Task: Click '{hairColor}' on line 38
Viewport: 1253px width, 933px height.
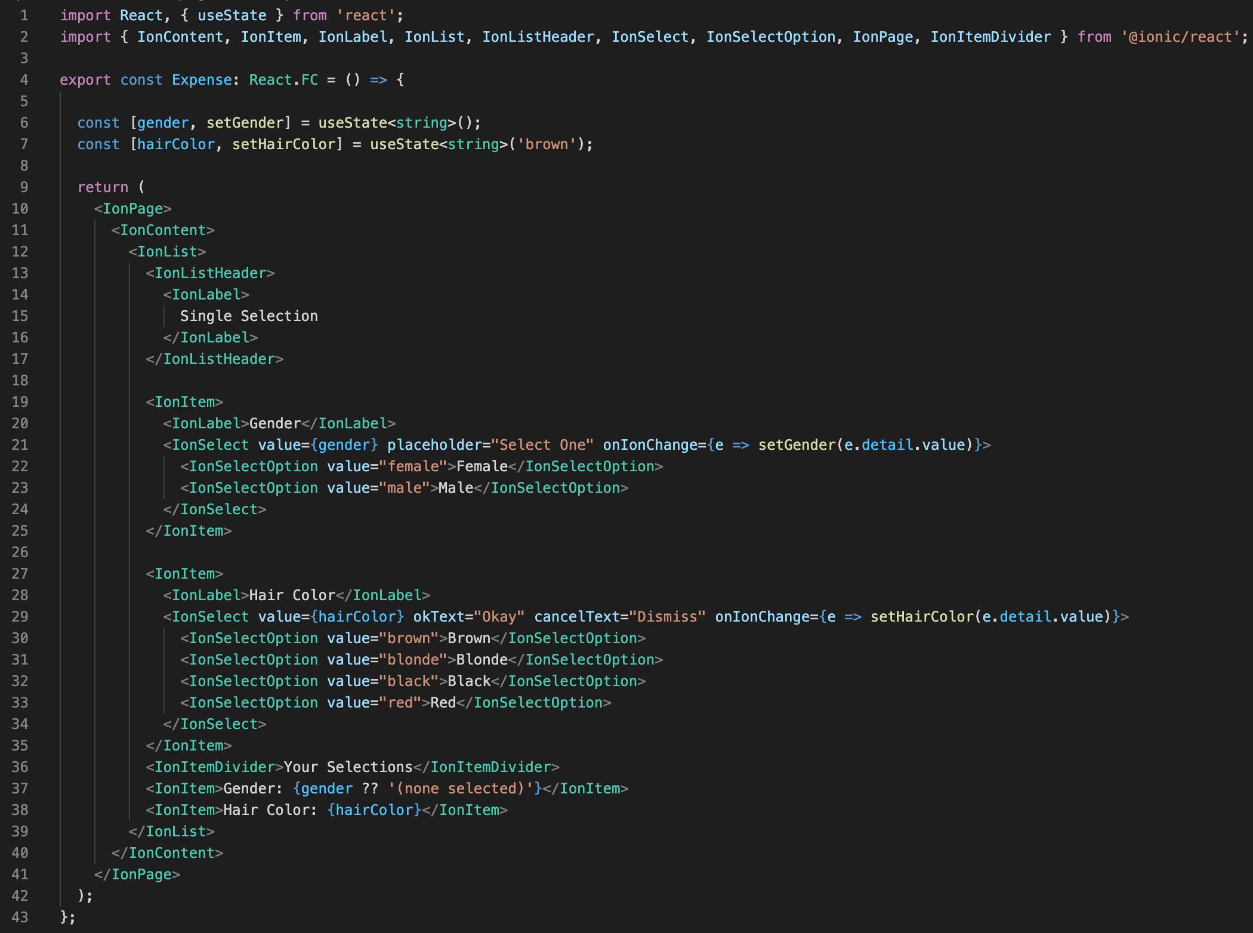Action: coord(375,810)
